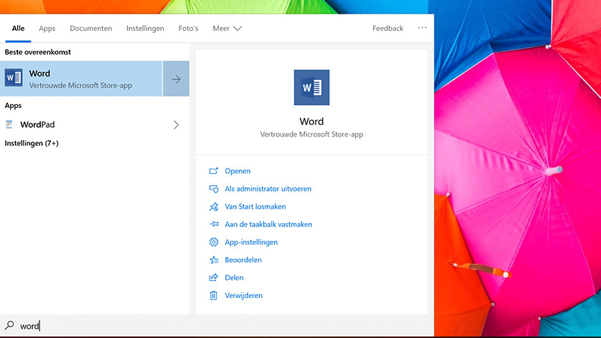Pin Word using 'Aan de taakbalk vastmaken'
Image resolution: width=601 pixels, height=338 pixels.
coord(268,224)
